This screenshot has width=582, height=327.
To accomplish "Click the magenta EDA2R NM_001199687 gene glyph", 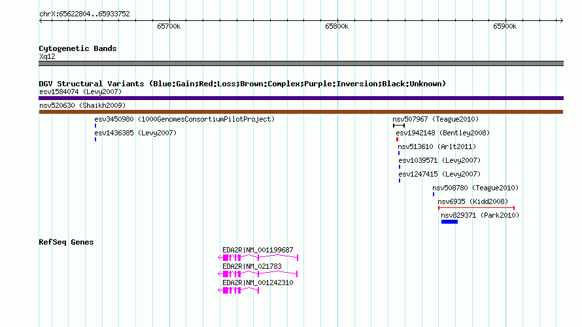I will (258, 258).
